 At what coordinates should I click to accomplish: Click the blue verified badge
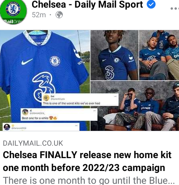tap(151, 4)
